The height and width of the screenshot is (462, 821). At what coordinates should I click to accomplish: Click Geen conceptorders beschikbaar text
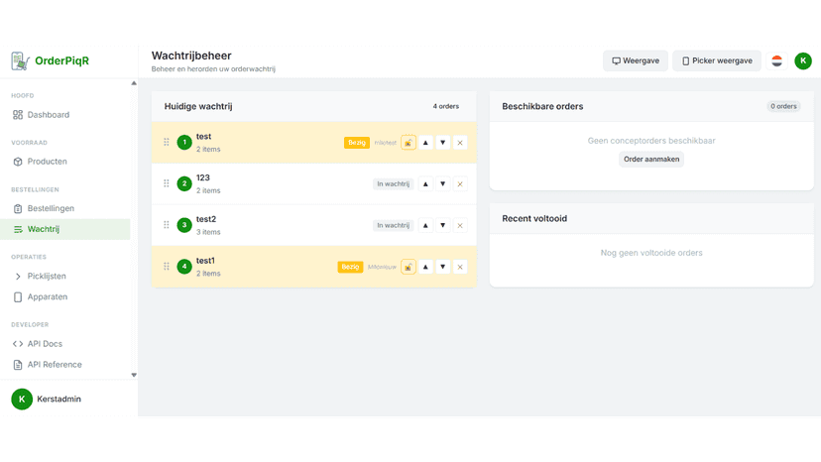[651, 141]
